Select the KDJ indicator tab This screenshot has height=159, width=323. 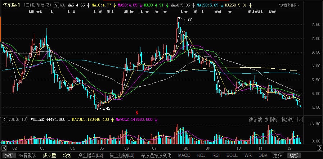point(201,155)
